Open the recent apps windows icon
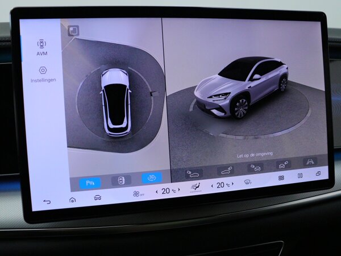Image resolution: width=341 pixels, height=256 pixels. click(x=318, y=174)
